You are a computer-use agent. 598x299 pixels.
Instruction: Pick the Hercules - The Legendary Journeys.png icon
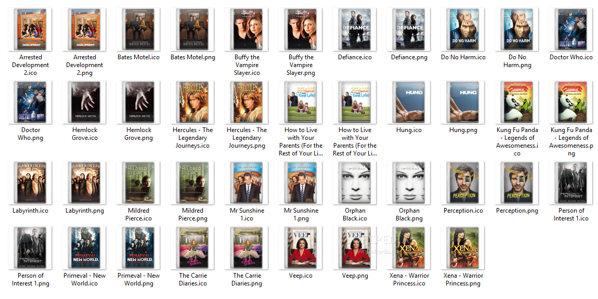(247, 102)
